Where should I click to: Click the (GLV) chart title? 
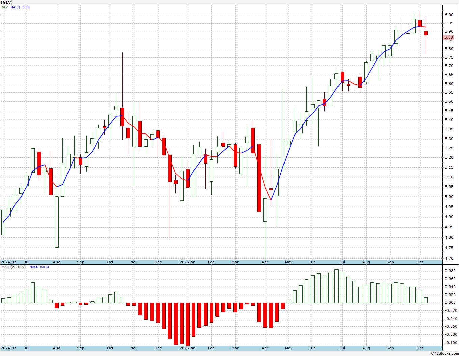point(7,2)
